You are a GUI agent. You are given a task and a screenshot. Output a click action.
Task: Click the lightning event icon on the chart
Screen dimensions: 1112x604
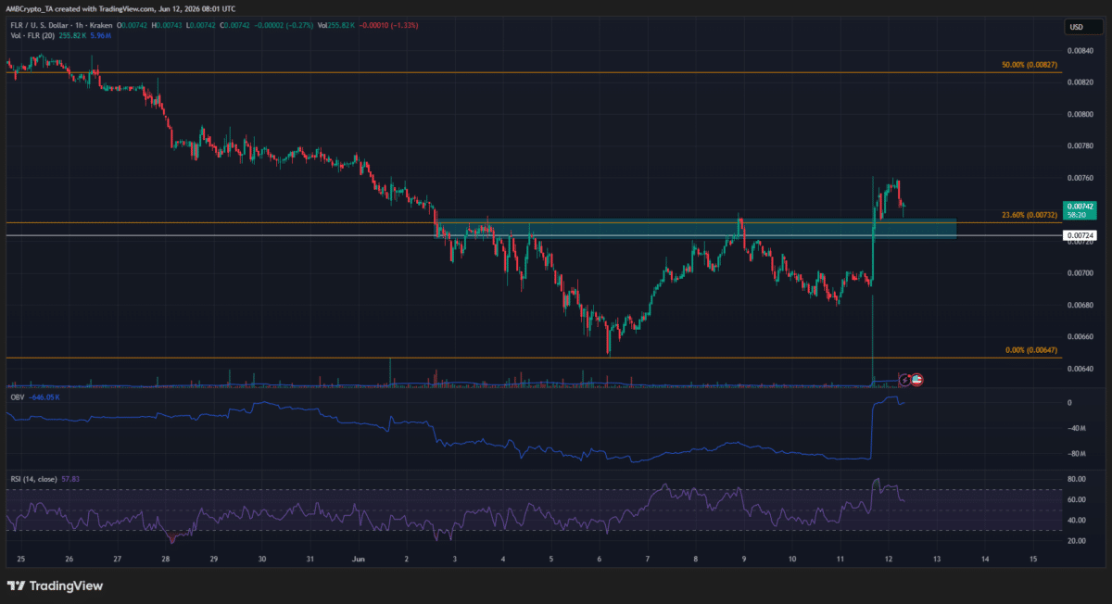coord(904,380)
